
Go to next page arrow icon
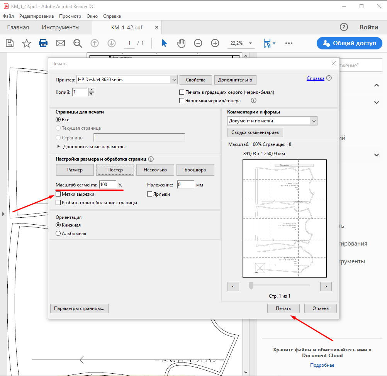[112, 43]
